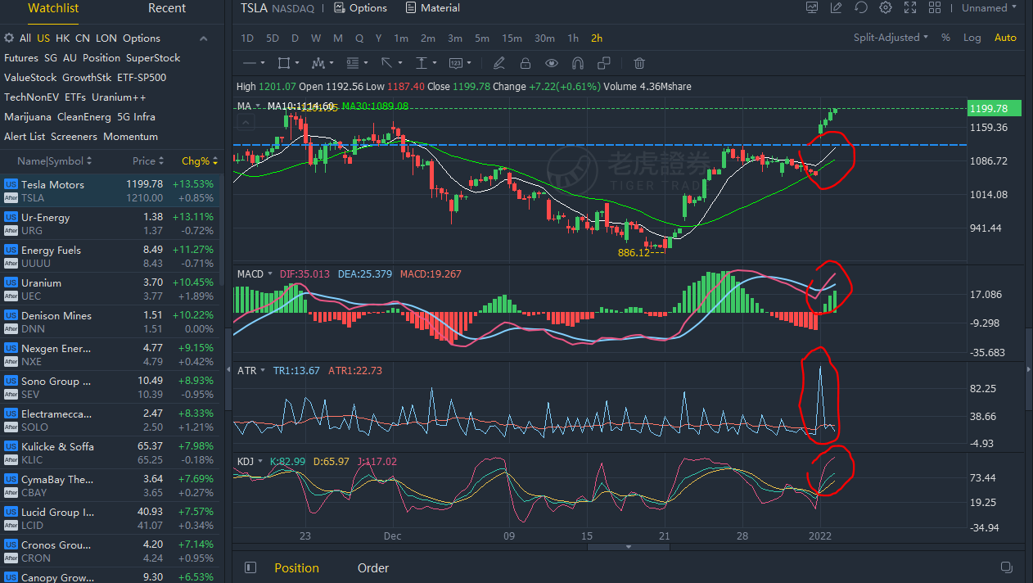Select the Lucid Group LCID row
Screen dimensions: 1033x583
111,518
